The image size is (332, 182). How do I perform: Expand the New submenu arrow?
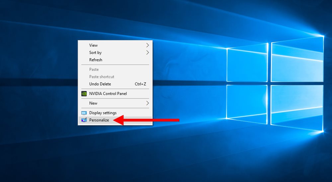[x=148, y=103]
